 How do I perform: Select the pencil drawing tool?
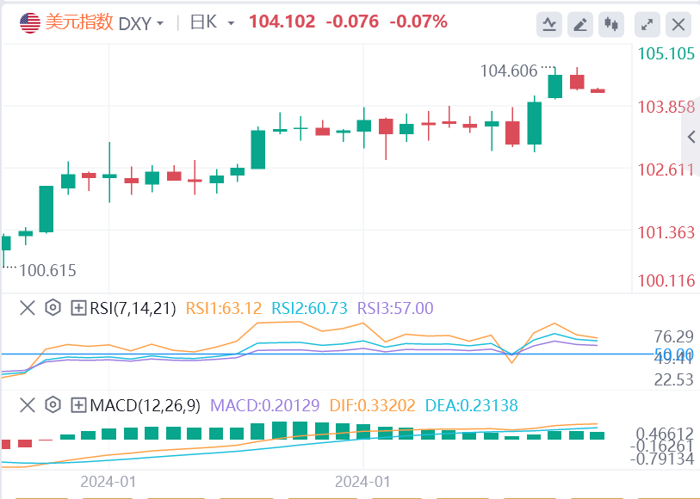(581, 24)
